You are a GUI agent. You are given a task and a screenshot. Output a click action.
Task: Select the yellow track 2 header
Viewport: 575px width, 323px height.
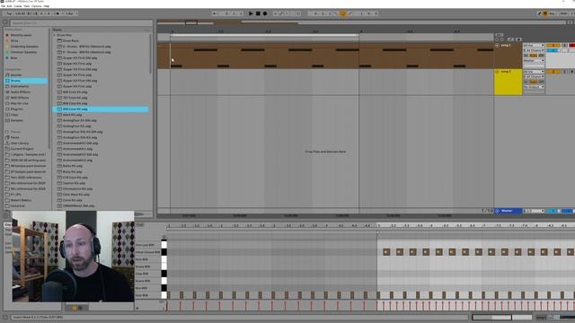[x=508, y=82]
